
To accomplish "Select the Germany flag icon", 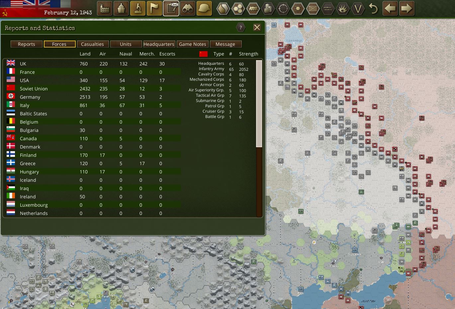I will (11, 96).
